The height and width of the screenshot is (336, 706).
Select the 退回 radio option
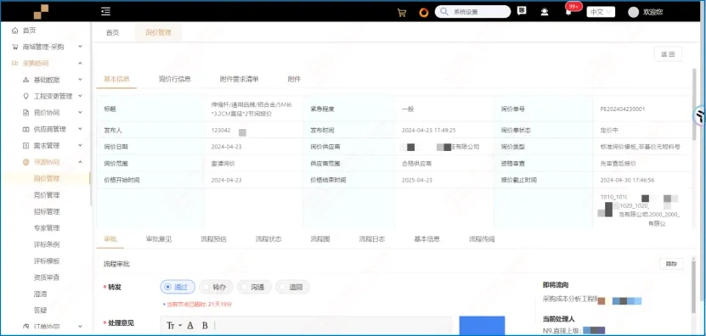tap(292, 287)
